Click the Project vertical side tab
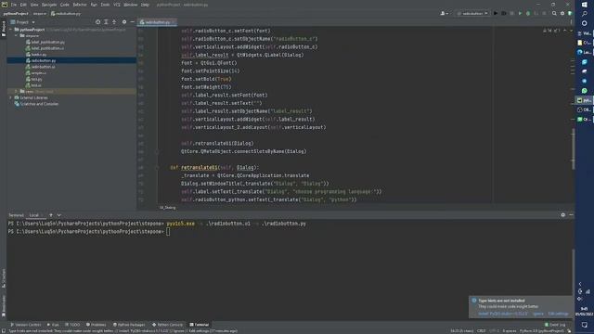 (4, 29)
